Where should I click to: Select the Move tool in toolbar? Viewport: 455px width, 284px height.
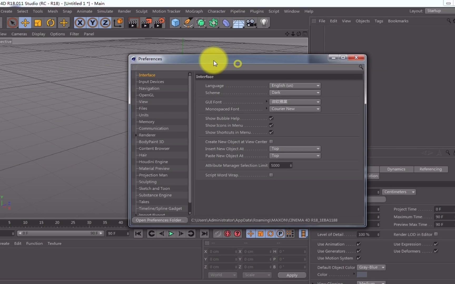(x=25, y=23)
